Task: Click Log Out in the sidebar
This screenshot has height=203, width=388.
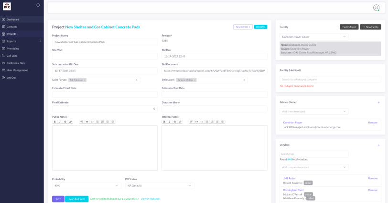Action: (x=22, y=78)
